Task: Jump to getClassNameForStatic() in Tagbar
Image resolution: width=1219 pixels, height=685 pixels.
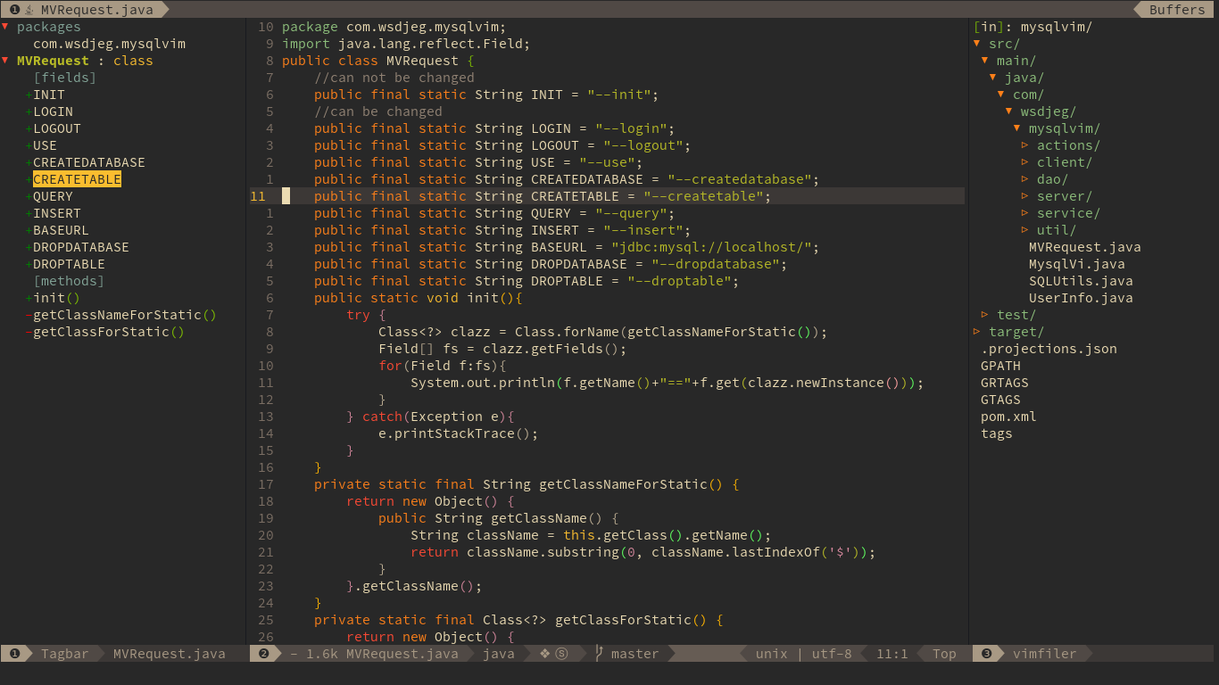Action: [125, 315]
